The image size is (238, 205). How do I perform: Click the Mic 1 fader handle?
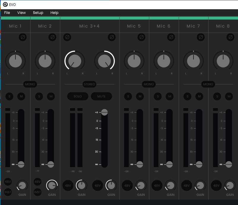click(21, 164)
